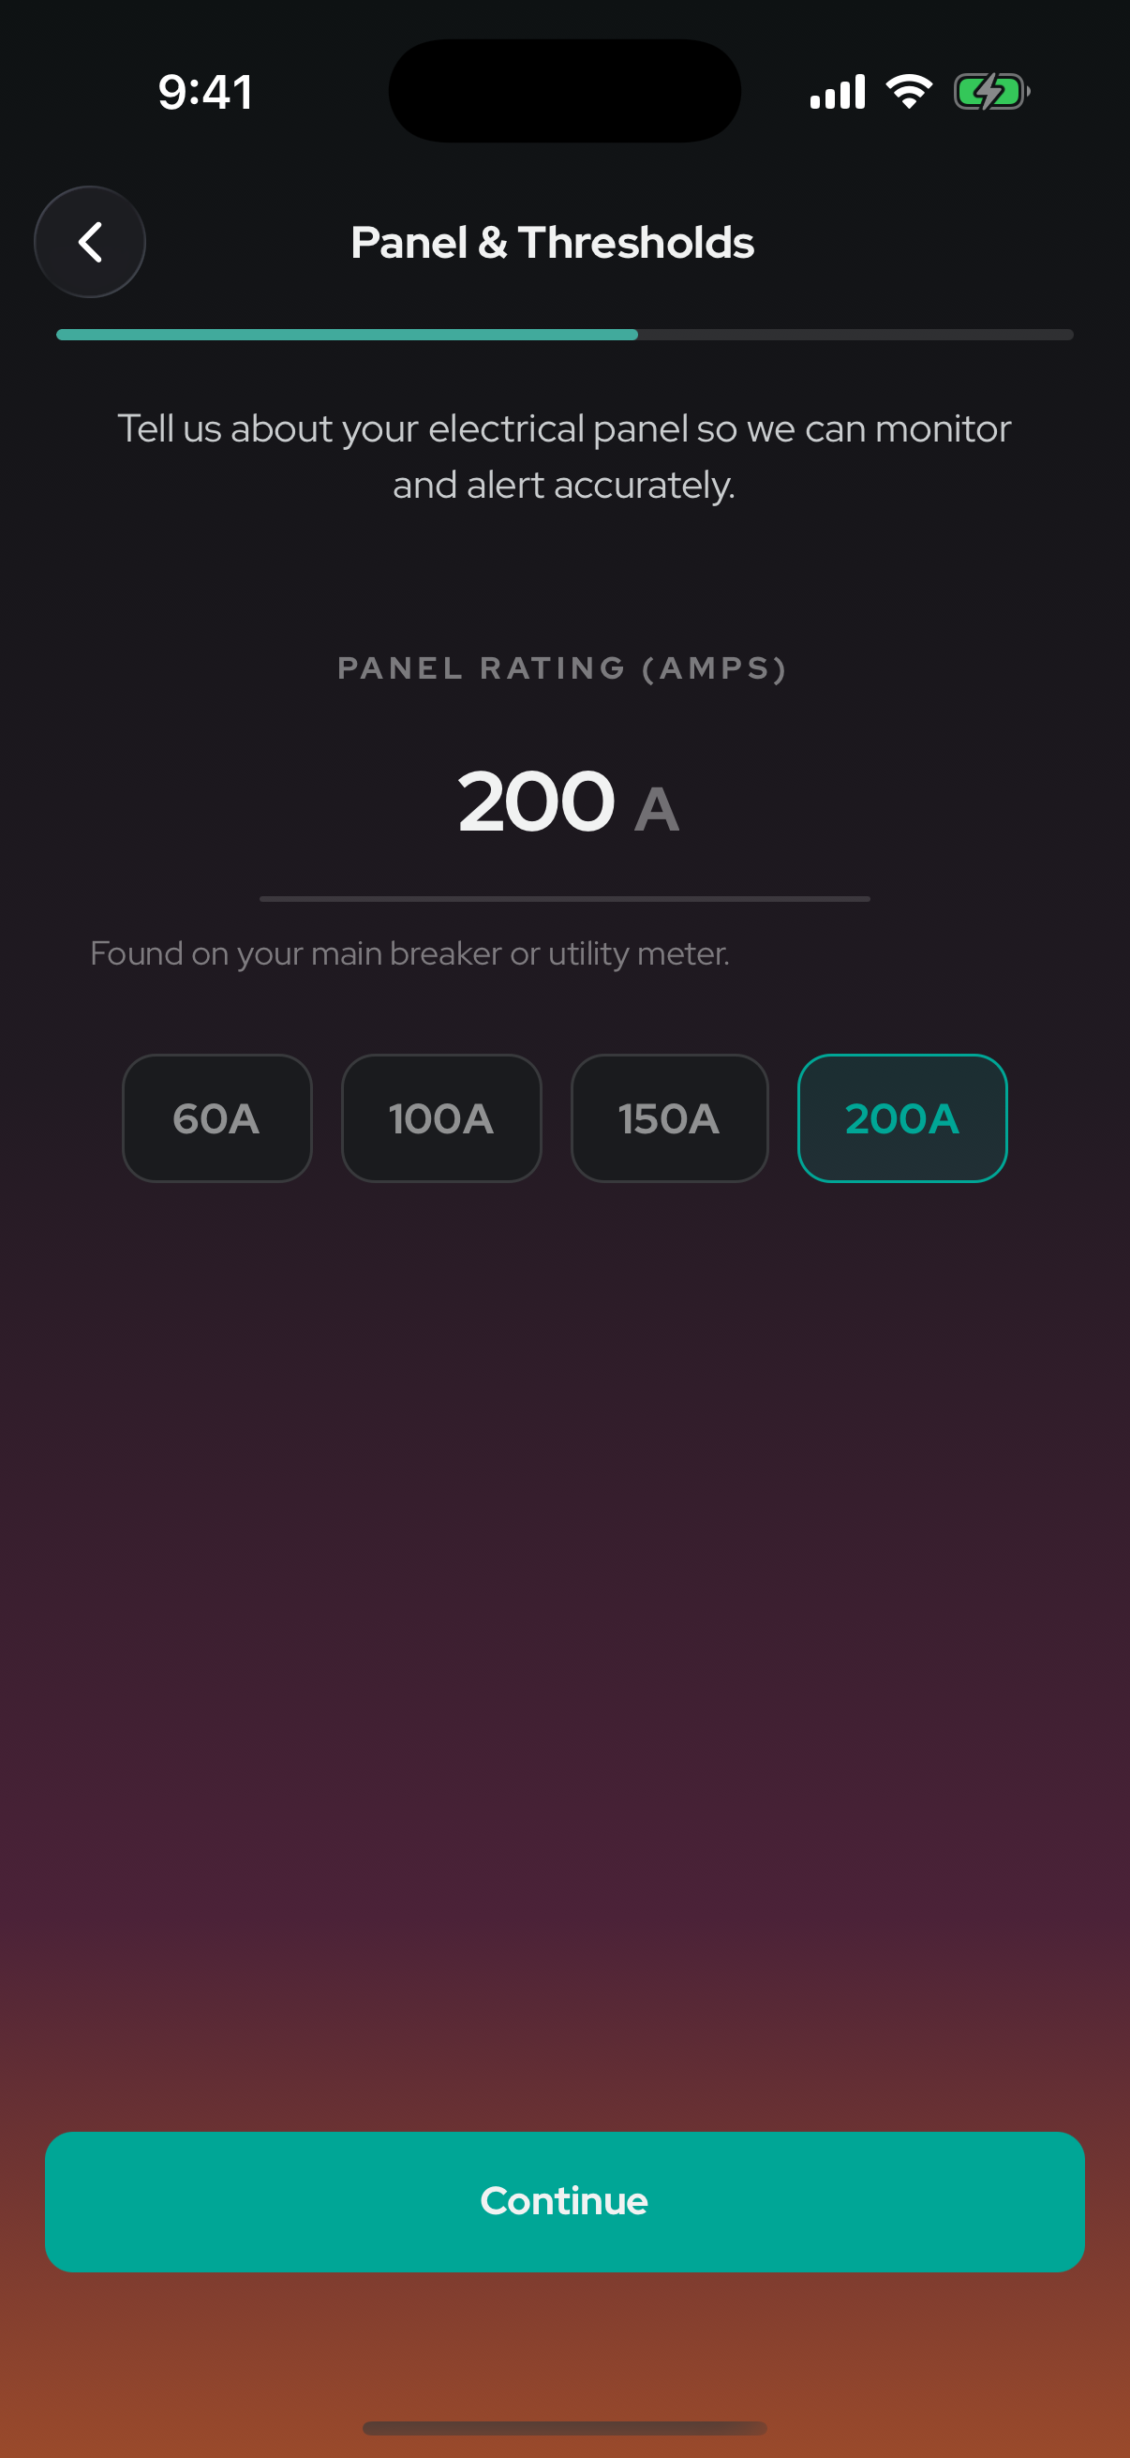Choose the 100A preset option
1130x2458 pixels.
(441, 1118)
